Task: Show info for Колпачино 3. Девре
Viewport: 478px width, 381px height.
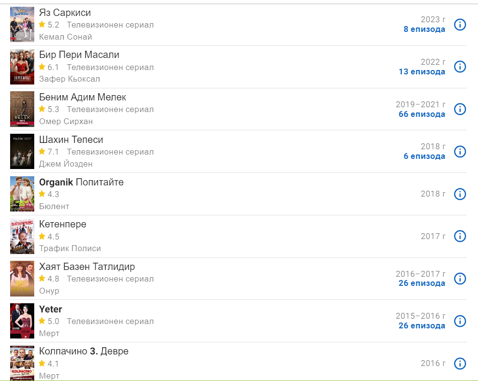Action: coord(460,363)
